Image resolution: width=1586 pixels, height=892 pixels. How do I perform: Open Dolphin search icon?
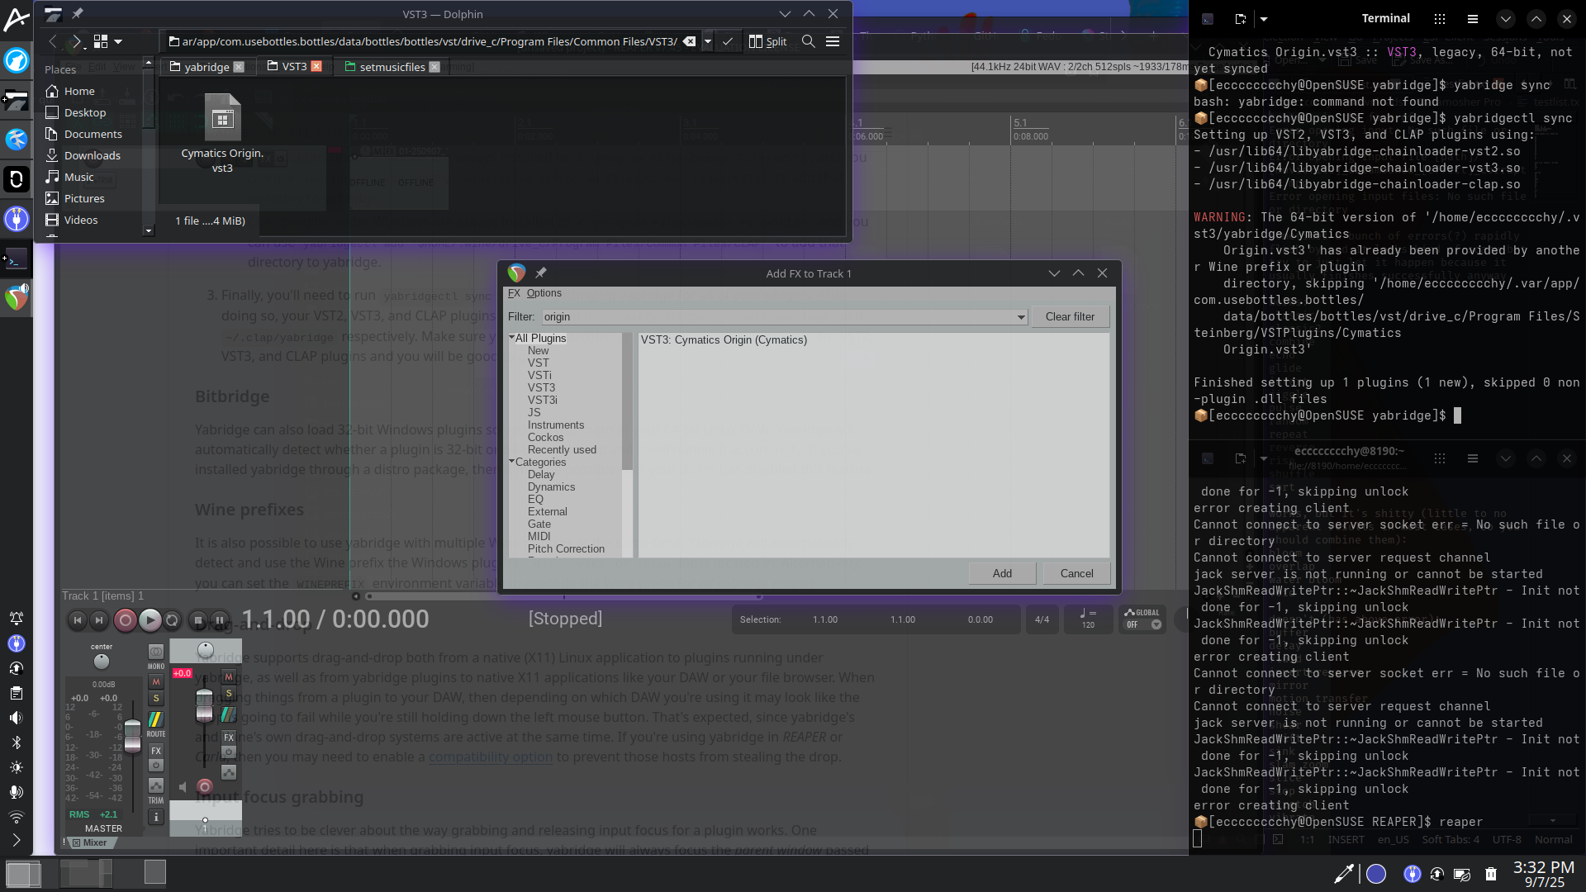pos(809,41)
